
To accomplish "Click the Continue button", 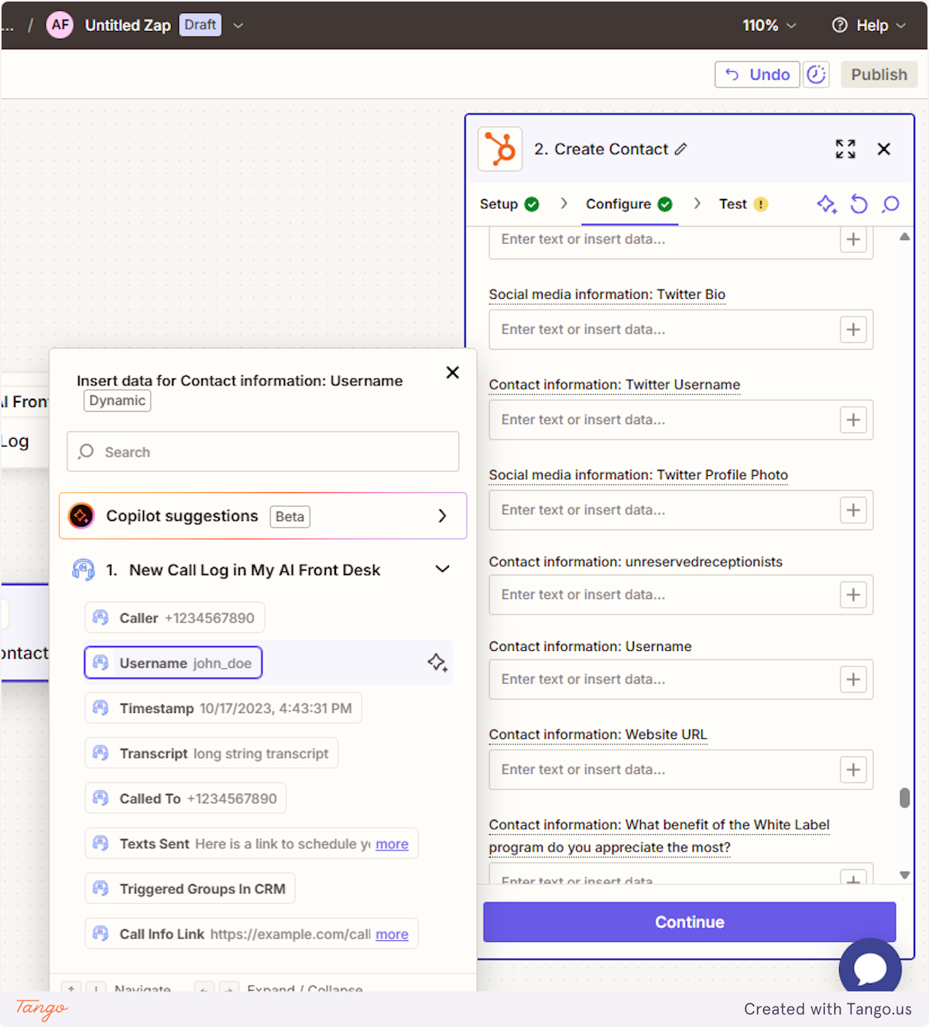I will coord(690,922).
